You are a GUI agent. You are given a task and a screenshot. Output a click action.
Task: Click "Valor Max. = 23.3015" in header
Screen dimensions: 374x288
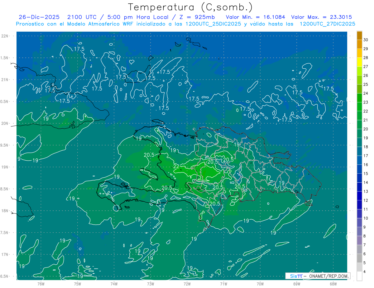pos(322,17)
